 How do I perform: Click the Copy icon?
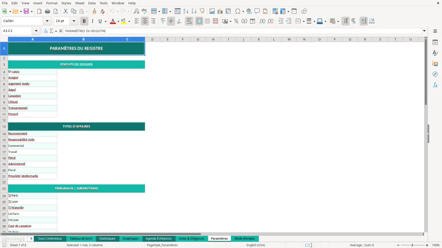click(x=74, y=11)
